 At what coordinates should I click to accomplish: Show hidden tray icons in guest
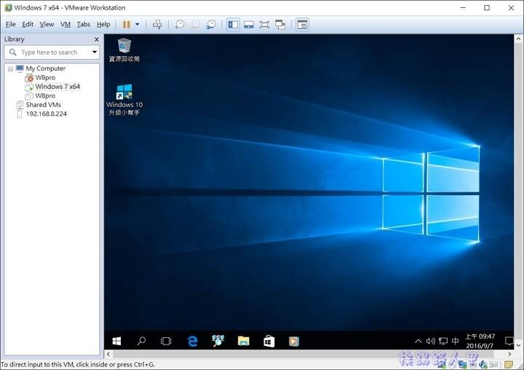[x=418, y=341]
